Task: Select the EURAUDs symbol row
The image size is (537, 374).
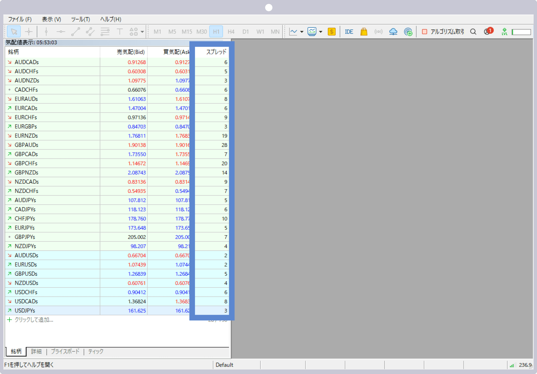Action: coord(117,99)
